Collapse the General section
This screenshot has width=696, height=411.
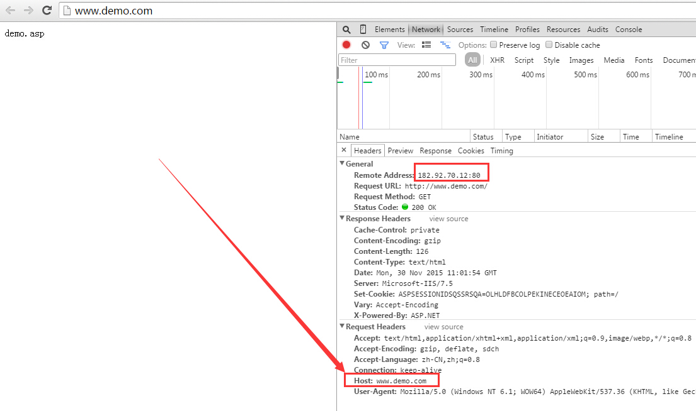(x=342, y=164)
